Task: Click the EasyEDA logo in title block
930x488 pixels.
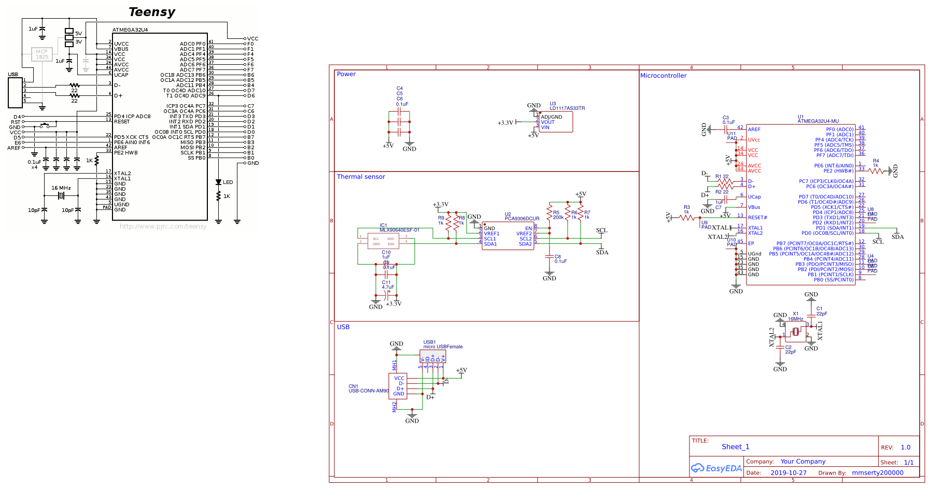Action: point(716,468)
